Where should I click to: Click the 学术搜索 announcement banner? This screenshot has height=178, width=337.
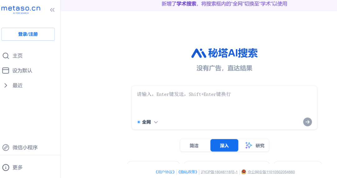(224, 4)
